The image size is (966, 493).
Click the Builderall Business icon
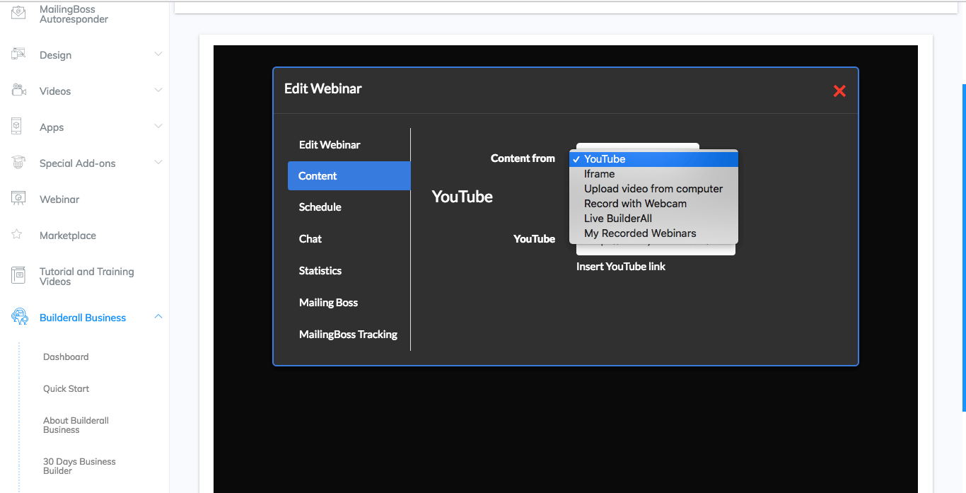click(x=19, y=317)
